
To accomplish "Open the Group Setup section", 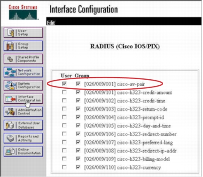I will (23, 46).
